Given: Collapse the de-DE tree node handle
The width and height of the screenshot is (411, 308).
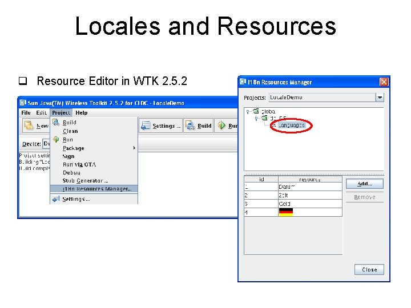Looking at the screenshot, I should 256,119.
